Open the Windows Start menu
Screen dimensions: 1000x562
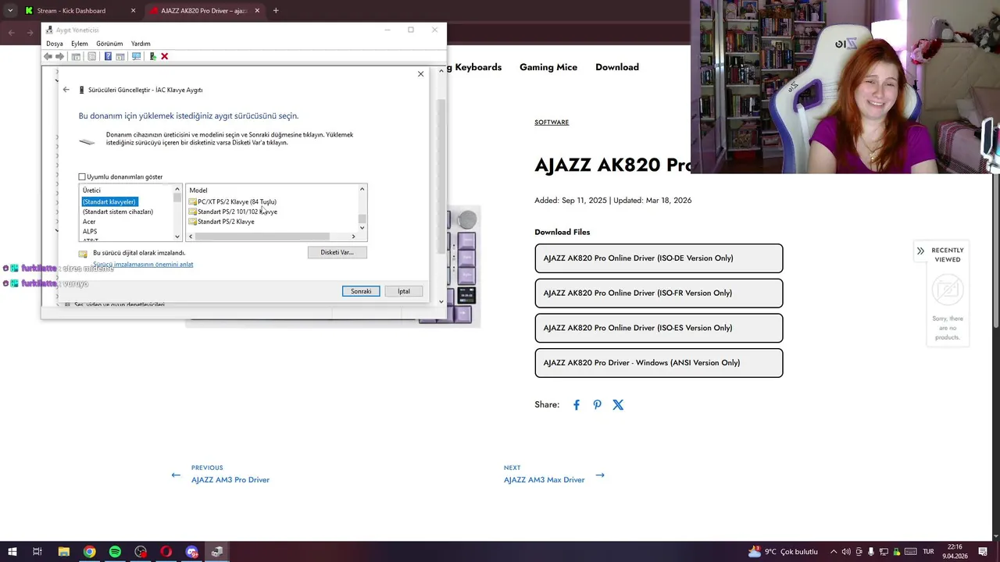[12, 552]
